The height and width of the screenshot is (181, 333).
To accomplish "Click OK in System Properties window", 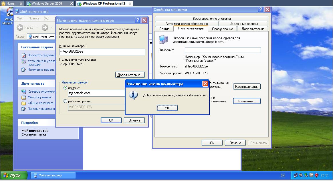I will 212,143.
